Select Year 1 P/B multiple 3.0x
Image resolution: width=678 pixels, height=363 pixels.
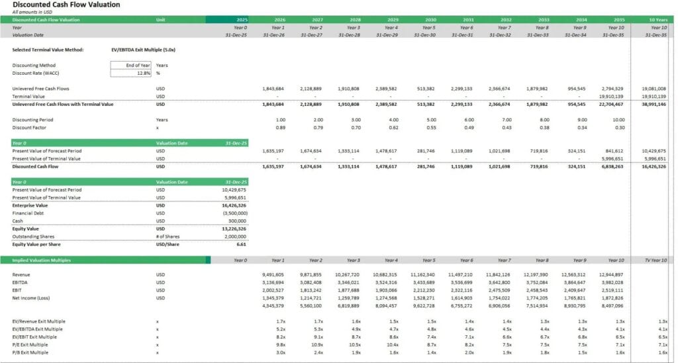pos(281,352)
